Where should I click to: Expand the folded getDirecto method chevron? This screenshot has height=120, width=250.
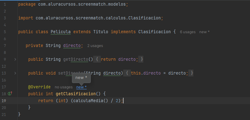coord(15,59)
